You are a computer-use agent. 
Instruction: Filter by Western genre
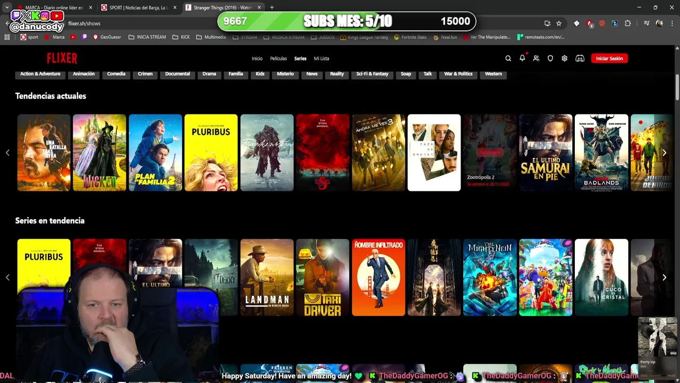[x=494, y=74]
